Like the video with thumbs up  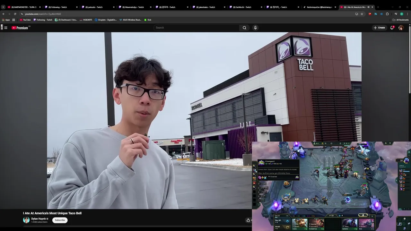248,220
